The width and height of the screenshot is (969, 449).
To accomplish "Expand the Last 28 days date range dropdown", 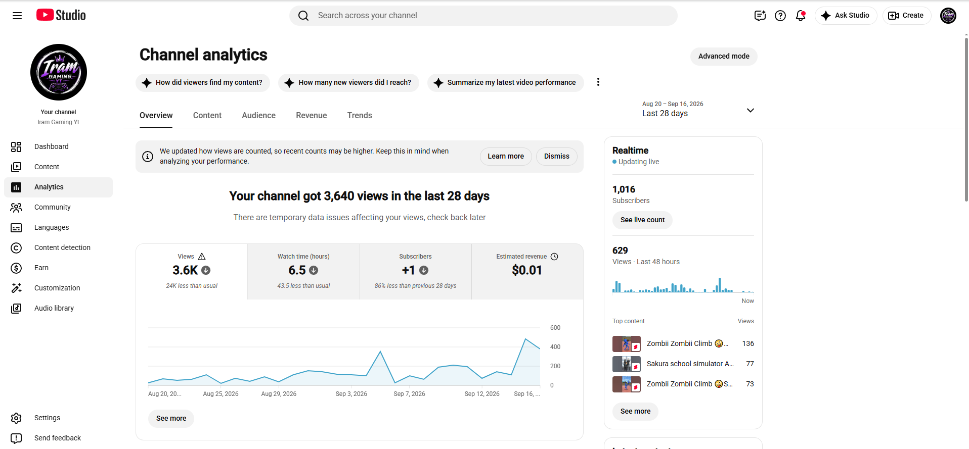I will [698, 109].
